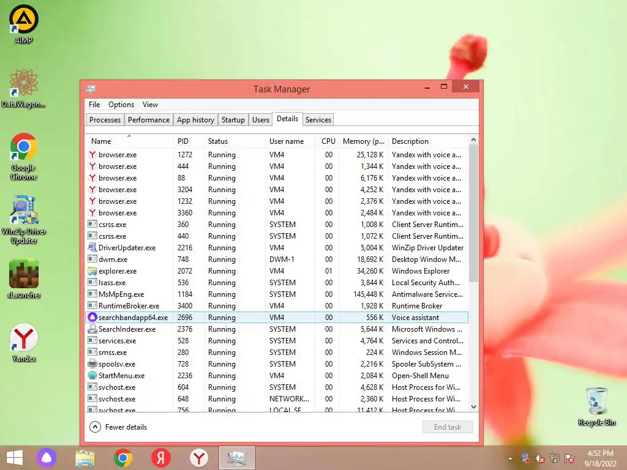Click the DriverUpdater.exe process icon
The width and height of the screenshot is (627, 470).
click(92, 247)
